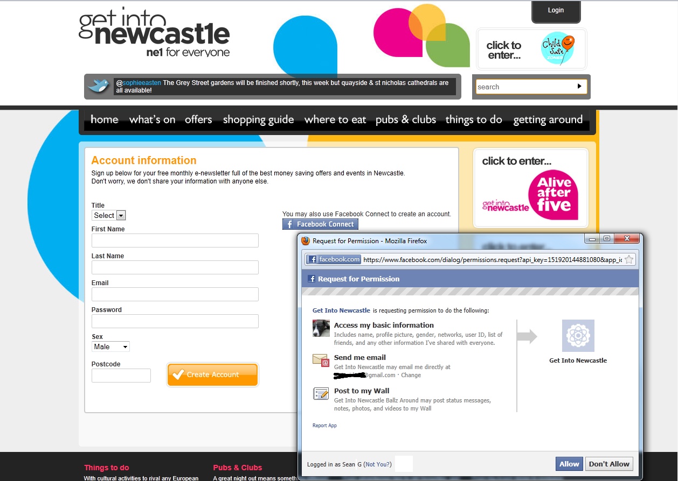Click the bookmark star in popup address bar
678x481 pixels.
[x=629, y=259]
